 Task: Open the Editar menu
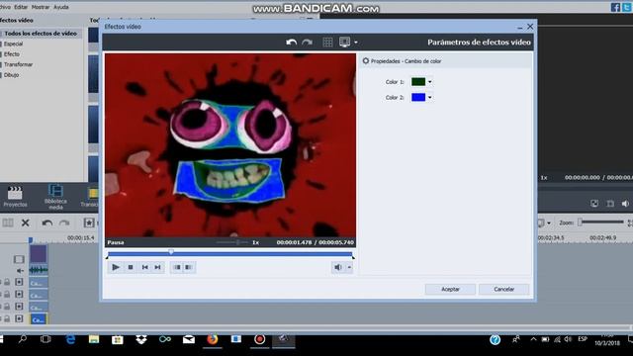point(21,7)
